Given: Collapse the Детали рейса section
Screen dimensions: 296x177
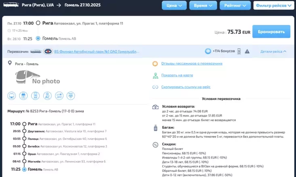Looking at the screenshot, I should click(273, 52).
